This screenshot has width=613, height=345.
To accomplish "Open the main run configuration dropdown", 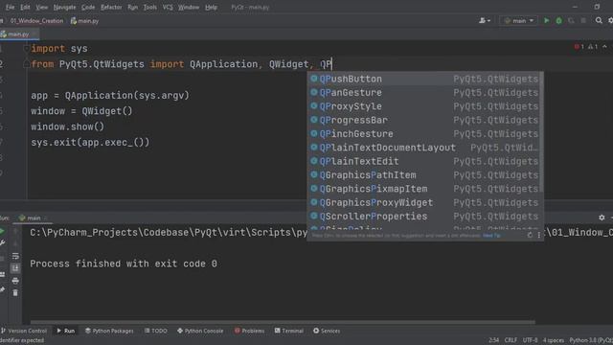I will [519, 21].
